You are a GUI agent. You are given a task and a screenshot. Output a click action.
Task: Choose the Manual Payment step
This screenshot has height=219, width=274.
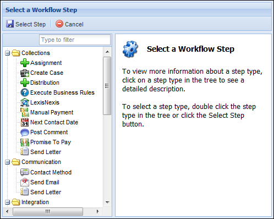(52, 112)
